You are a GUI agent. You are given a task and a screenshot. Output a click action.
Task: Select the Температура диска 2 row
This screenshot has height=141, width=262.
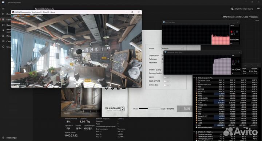pos(226,137)
